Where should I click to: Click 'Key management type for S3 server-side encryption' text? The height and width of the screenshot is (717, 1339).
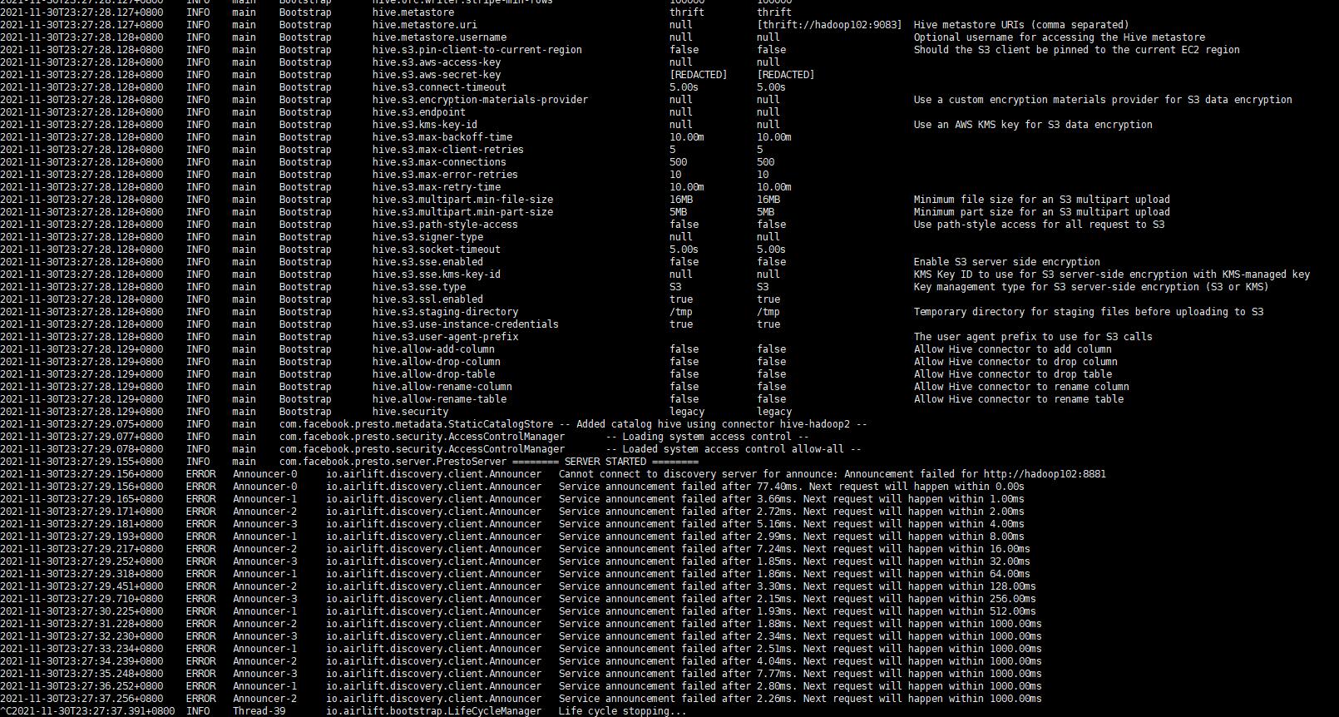click(1091, 287)
